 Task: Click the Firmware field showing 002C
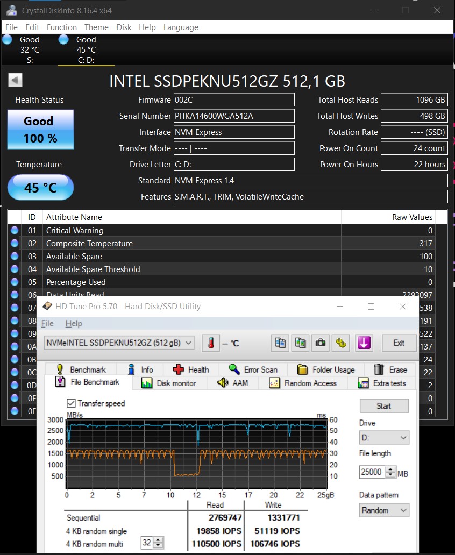click(234, 100)
